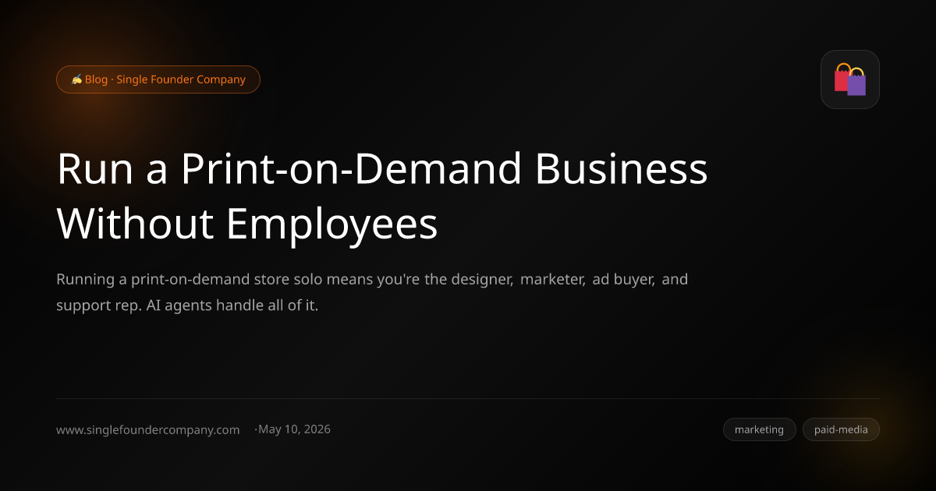Click text 'support rep. AI agents handle all of it.'
This screenshot has height=491, width=936.
click(x=187, y=305)
